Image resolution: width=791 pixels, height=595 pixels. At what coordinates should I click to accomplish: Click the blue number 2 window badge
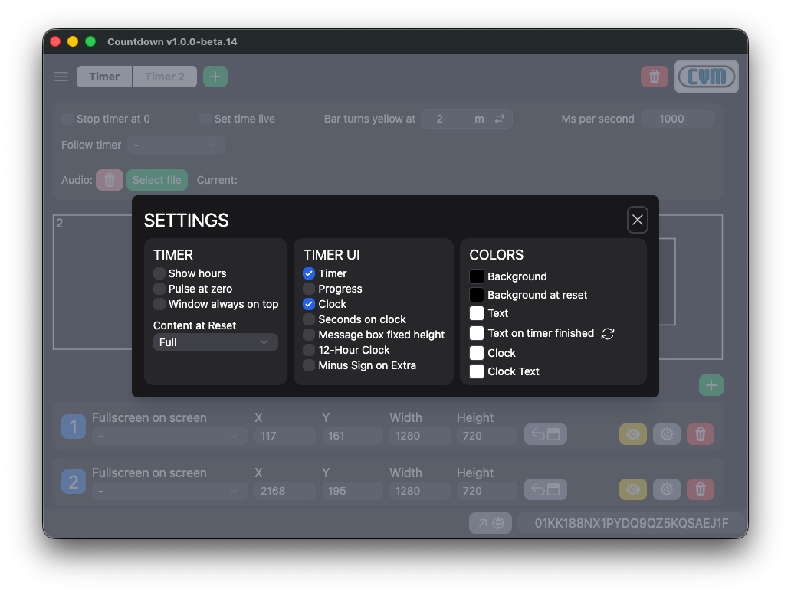[74, 482]
